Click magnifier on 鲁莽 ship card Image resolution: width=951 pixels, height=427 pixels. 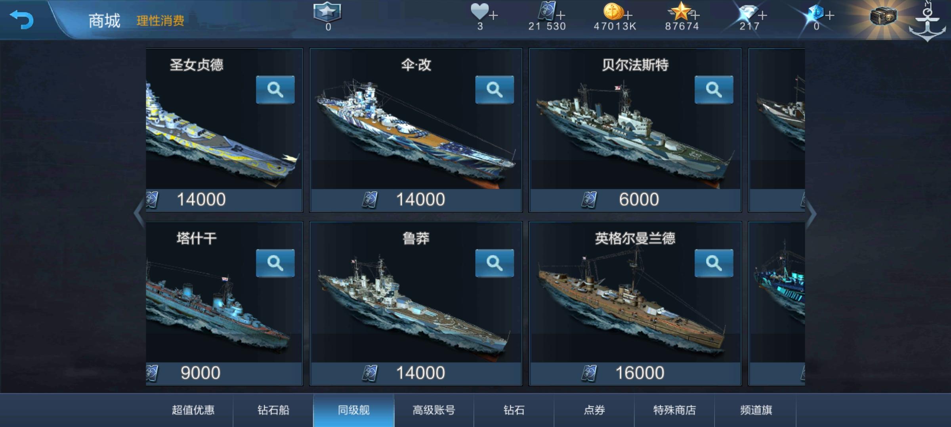495,263
